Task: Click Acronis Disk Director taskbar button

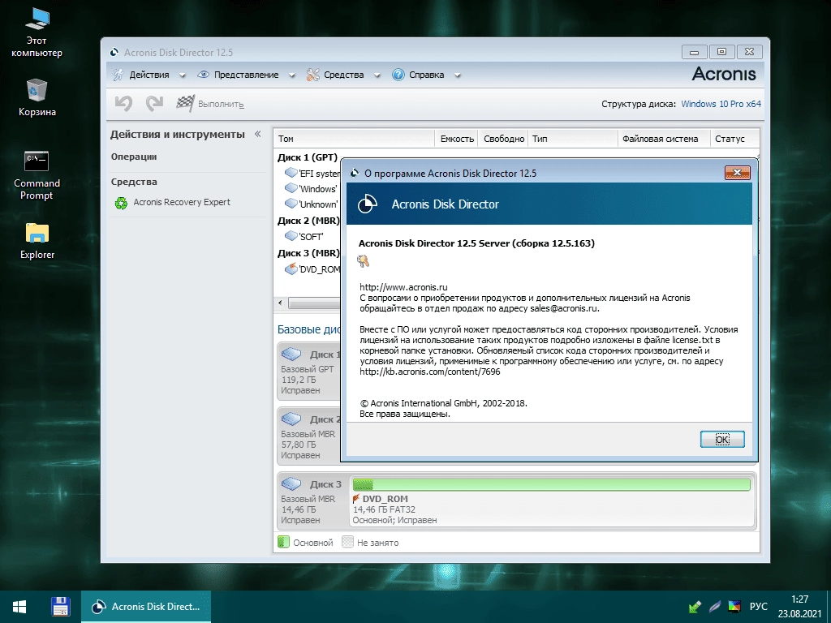Action: (x=146, y=607)
